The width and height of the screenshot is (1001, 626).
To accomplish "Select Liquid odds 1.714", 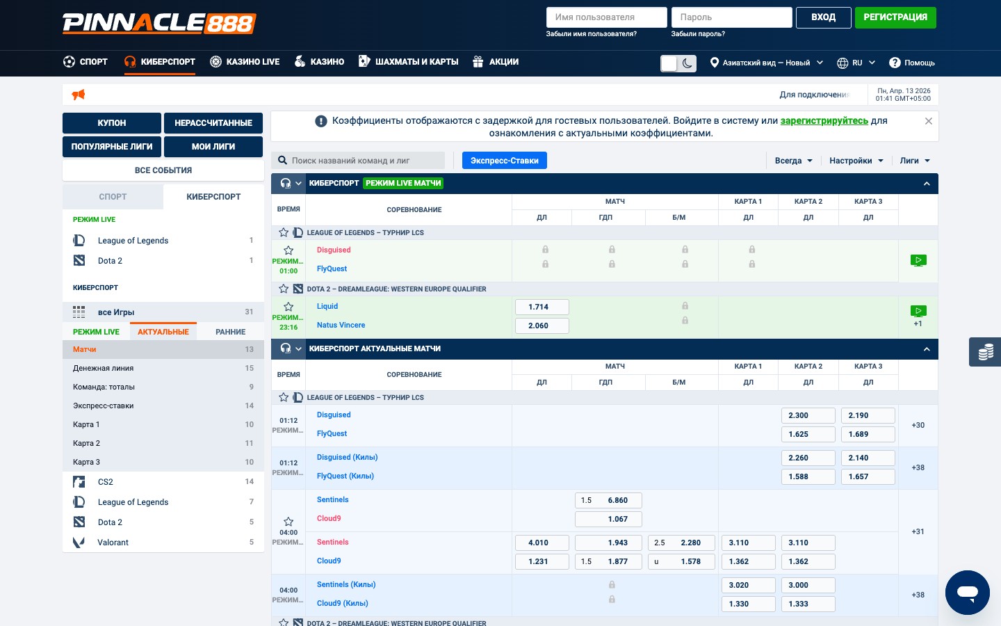I will click(542, 307).
